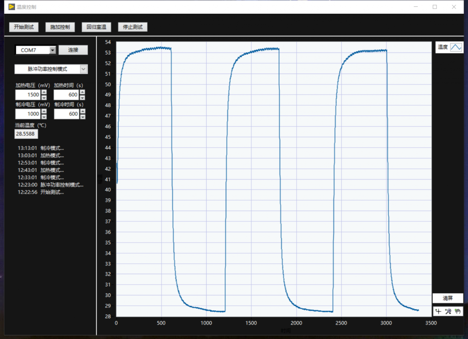
Task: Clear the chart with the 清屏 button
Action: tap(447, 298)
